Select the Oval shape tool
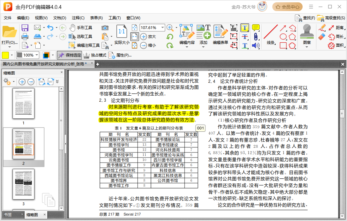 click(283, 37)
